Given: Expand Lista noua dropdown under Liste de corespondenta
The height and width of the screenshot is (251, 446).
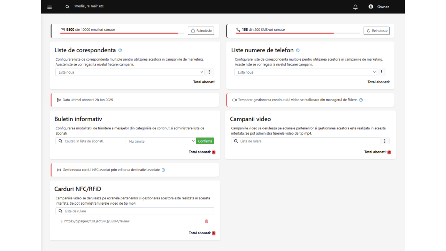Looking at the screenshot, I should tap(130, 72).
